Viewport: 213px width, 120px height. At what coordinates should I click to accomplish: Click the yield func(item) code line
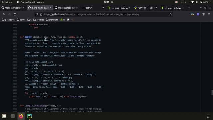[58, 96]
